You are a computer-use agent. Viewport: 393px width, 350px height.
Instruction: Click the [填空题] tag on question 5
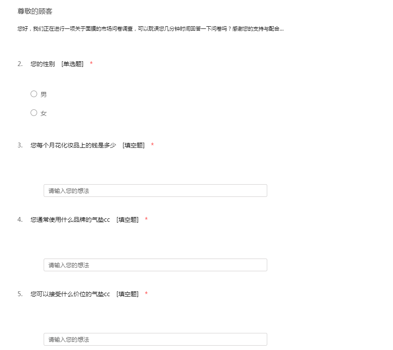tap(128, 294)
